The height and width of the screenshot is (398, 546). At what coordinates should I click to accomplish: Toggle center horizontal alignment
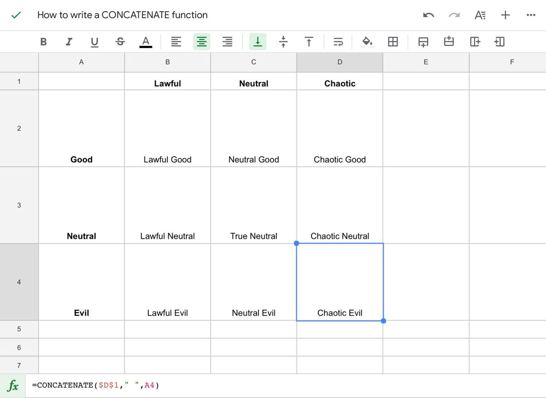pos(202,41)
